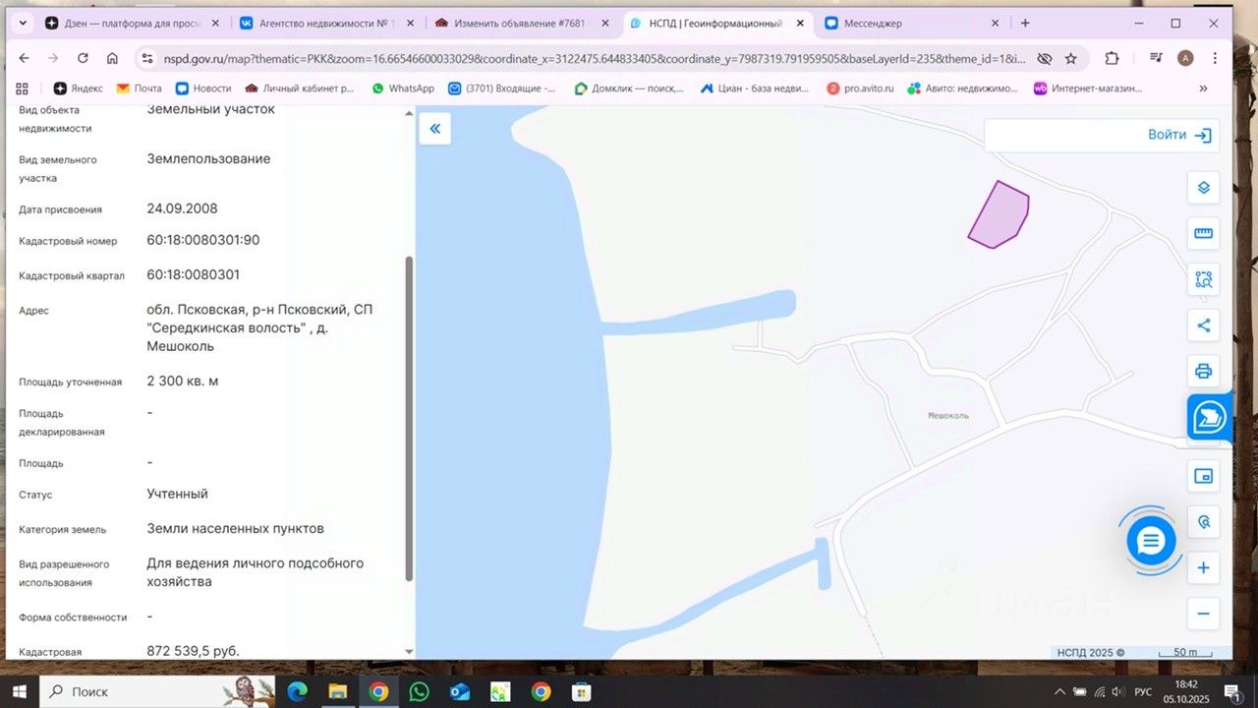Collapse the info side panel

(x=434, y=129)
